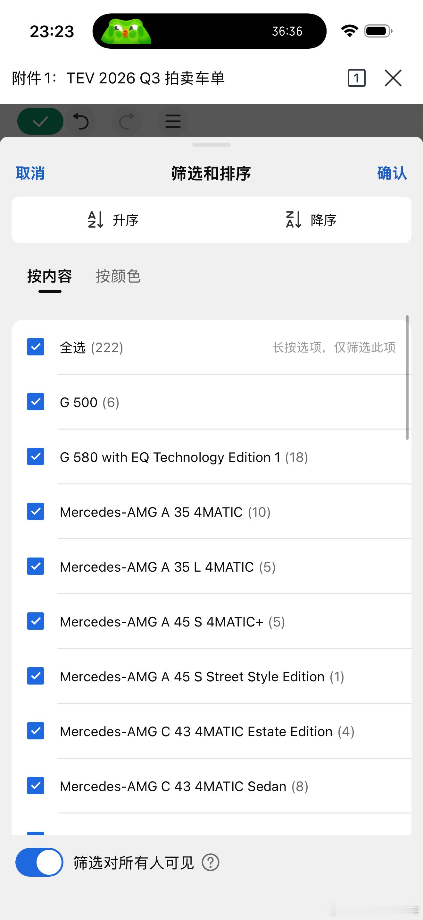This screenshot has height=920, width=423.
Task: Sort ascending with 升序
Action: [113, 220]
